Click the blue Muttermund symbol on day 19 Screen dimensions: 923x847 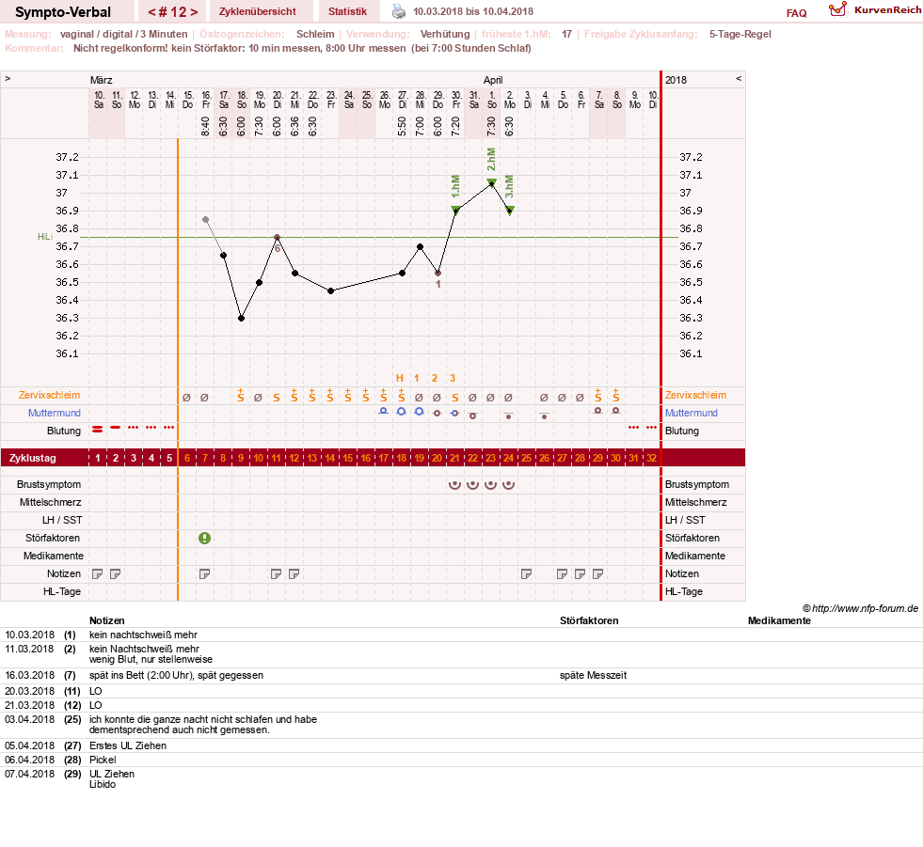(419, 412)
